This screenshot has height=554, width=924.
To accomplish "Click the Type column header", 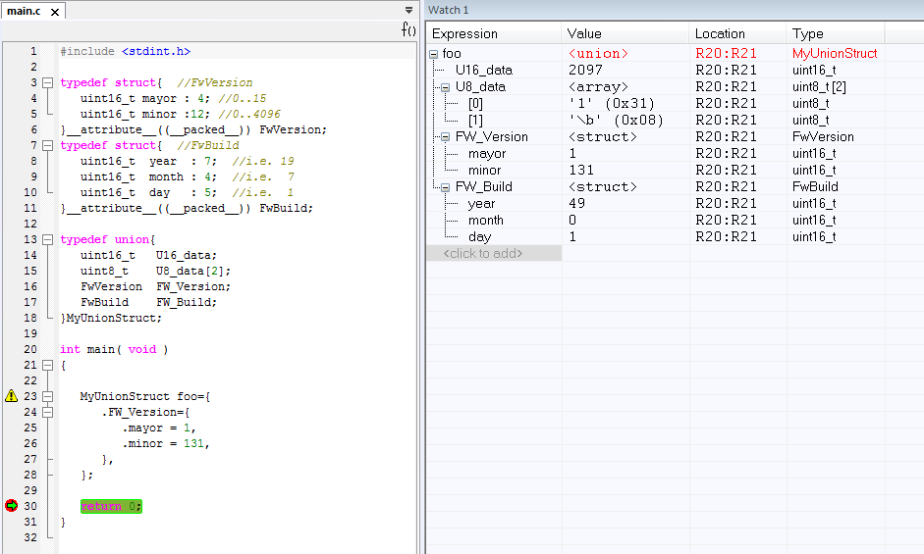I will (x=835, y=33).
